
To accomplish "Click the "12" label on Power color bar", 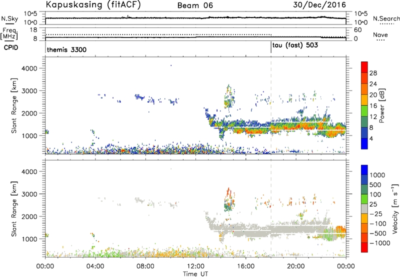I will (x=373, y=117).
